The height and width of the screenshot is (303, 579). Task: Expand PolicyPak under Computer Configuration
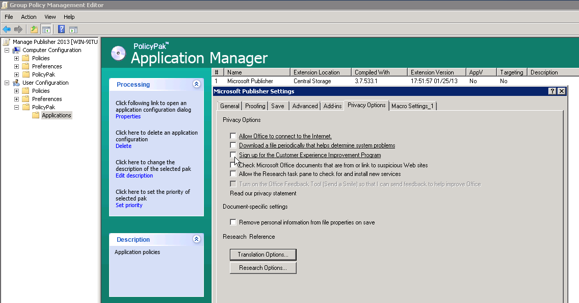pyautogui.click(x=16, y=74)
